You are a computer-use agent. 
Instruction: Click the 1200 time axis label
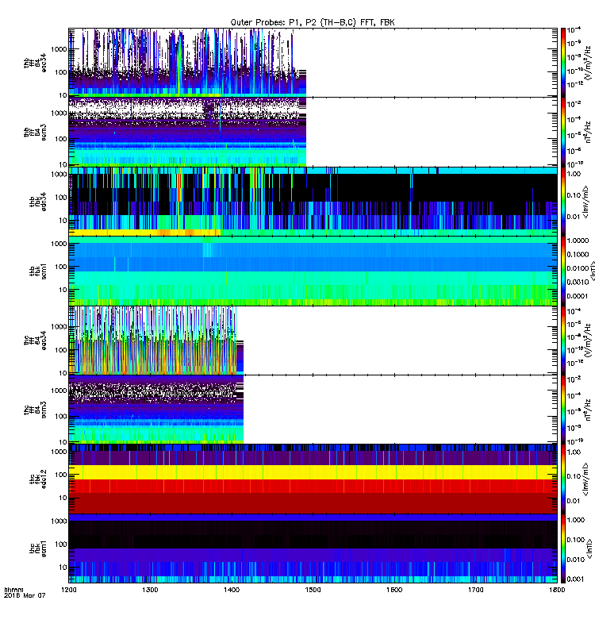[x=68, y=590]
